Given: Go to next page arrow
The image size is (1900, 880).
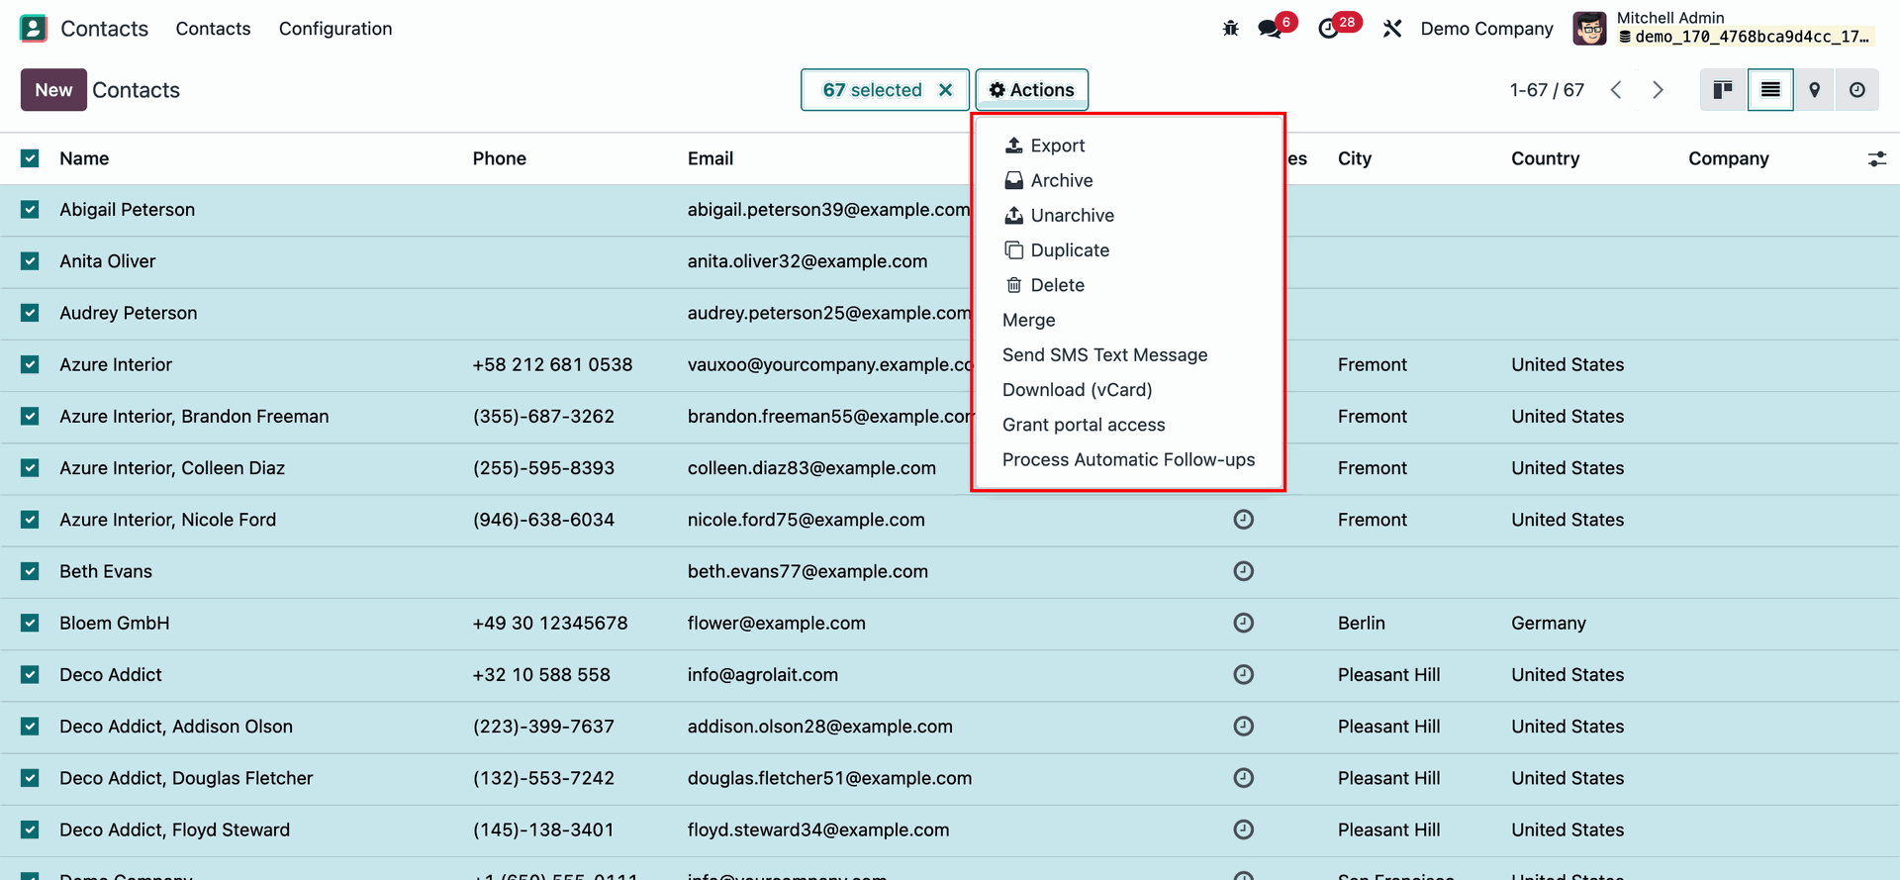Looking at the screenshot, I should [x=1658, y=90].
